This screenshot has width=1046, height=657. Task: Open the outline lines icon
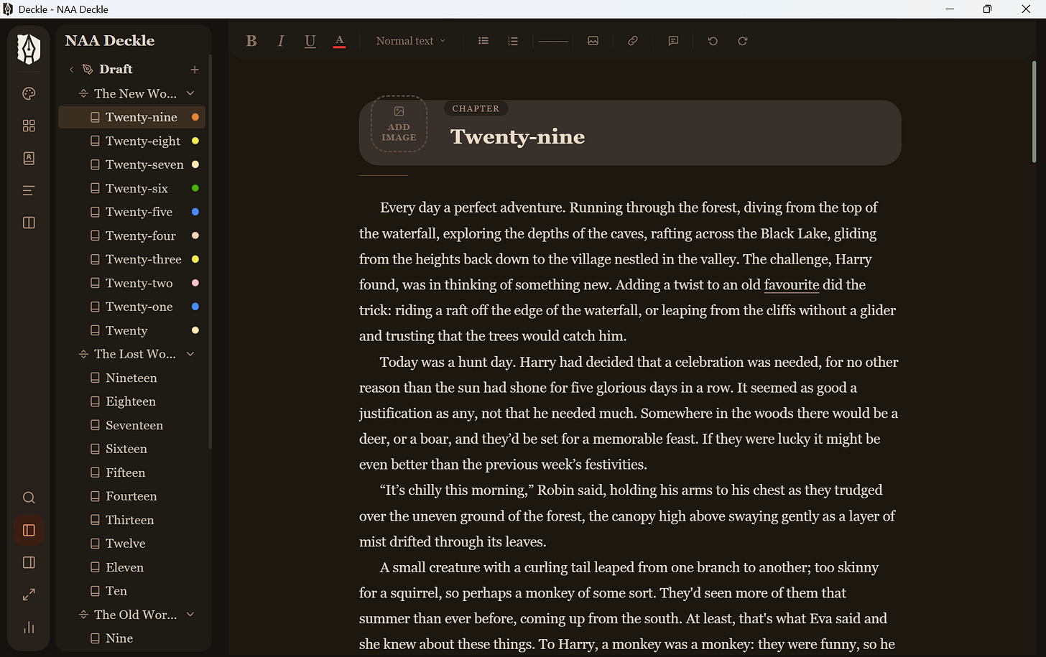coord(29,190)
